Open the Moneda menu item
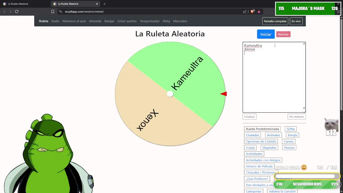Screen dimensions: 343x193 pyautogui.click(x=95, y=21)
